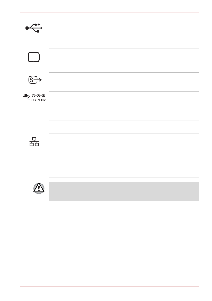Click the divider directly above caution box

click(x=124, y=178)
